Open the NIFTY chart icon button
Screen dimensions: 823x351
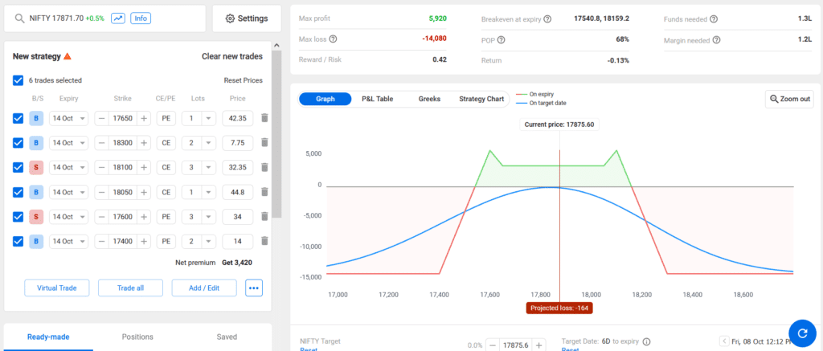[x=118, y=18]
